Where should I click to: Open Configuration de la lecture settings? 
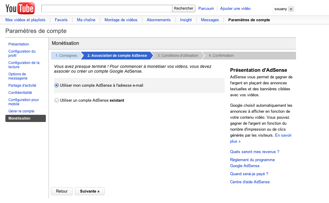24,65
